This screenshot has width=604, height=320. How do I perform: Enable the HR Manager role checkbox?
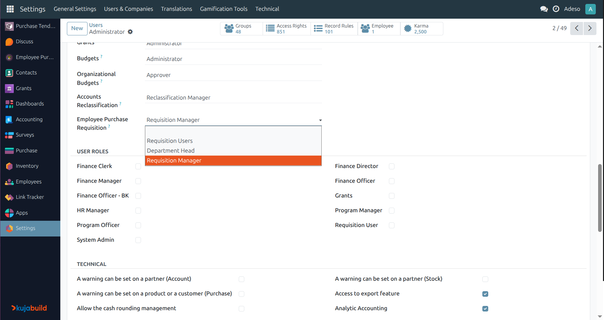138,211
